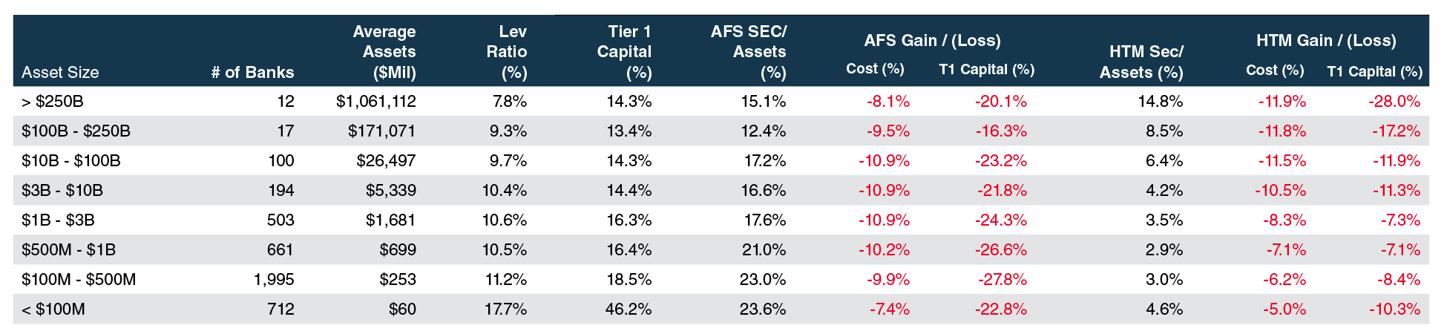Select the HTM Sec/Assets (%) header
This screenshot has height=334, width=1444.
click(1141, 62)
